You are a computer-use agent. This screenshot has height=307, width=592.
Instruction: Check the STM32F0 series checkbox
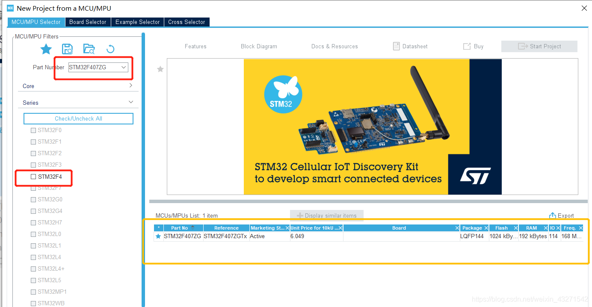tap(33, 130)
